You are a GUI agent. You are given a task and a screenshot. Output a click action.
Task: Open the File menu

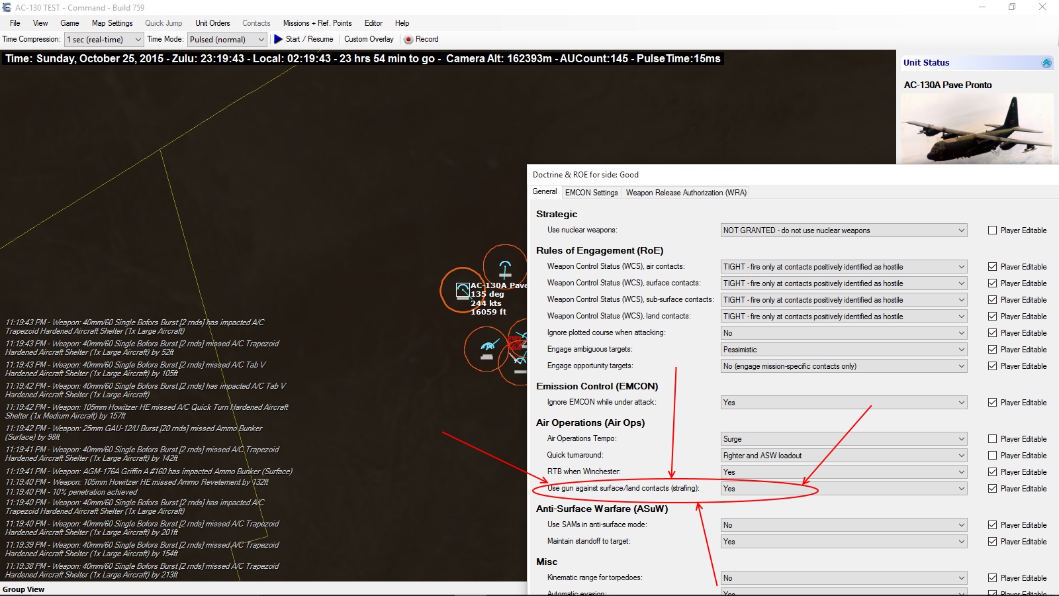15,23
